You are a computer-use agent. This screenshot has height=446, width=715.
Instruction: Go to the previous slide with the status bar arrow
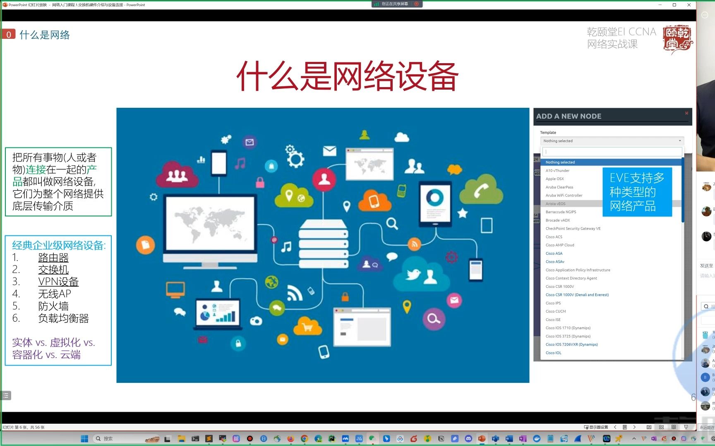(615, 427)
